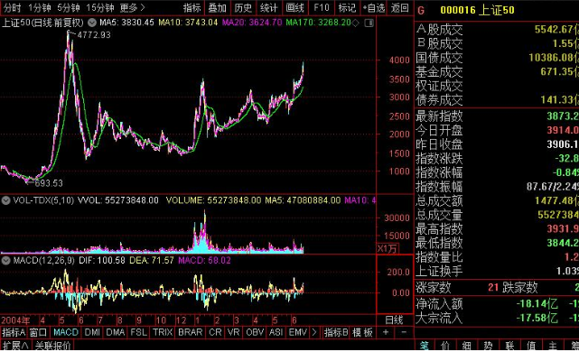Select 主 tab in right panel
The image size is (579, 352).
tap(553, 346)
